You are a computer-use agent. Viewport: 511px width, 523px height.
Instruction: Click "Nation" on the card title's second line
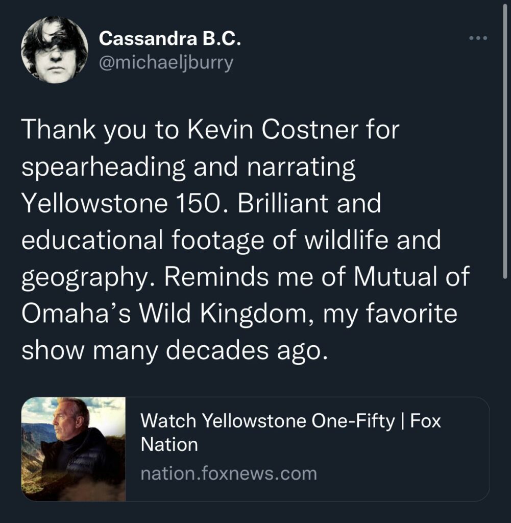click(x=169, y=444)
